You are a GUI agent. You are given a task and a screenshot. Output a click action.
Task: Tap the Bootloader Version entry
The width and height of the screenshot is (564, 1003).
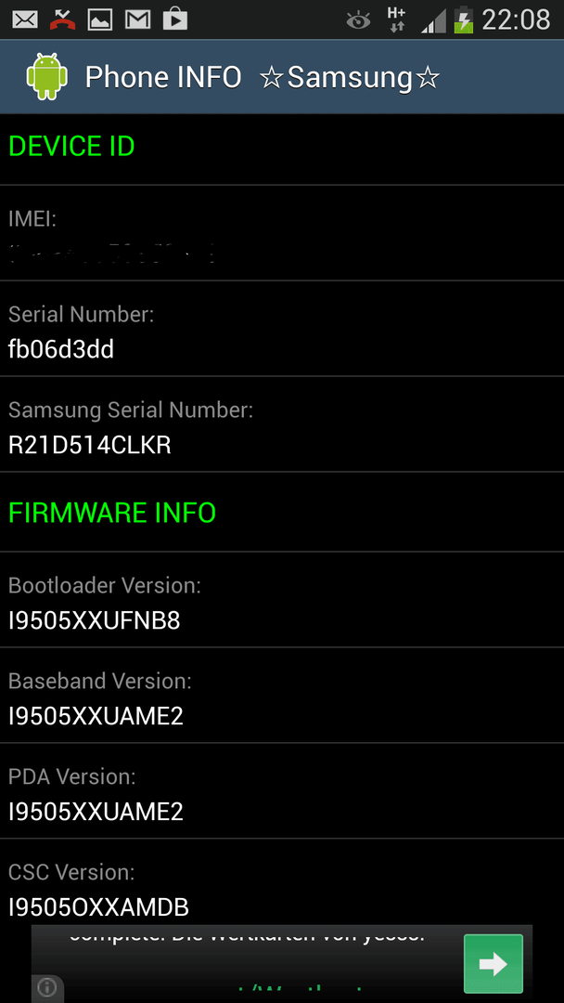pos(282,599)
